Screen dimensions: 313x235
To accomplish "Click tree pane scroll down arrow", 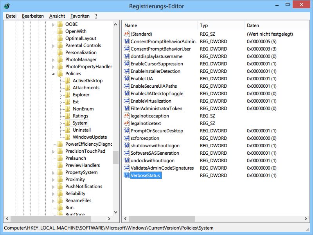I will pos(115,212).
